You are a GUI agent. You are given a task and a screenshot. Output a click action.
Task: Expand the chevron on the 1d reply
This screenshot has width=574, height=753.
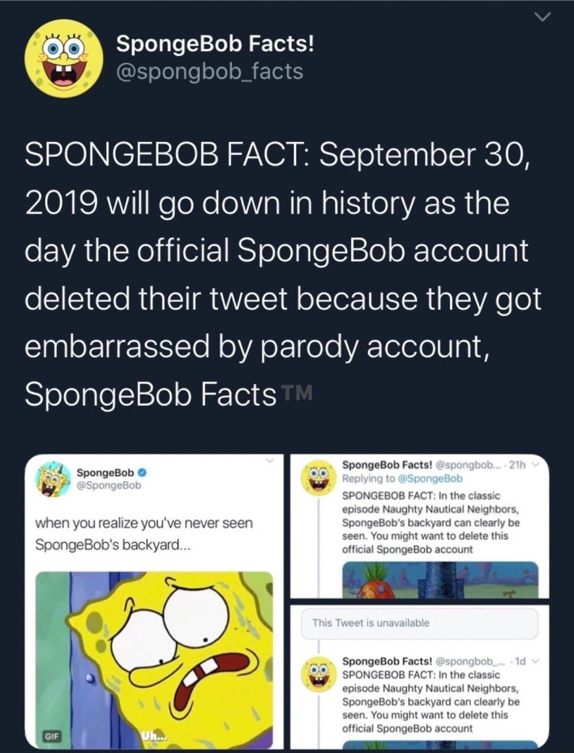[537, 661]
